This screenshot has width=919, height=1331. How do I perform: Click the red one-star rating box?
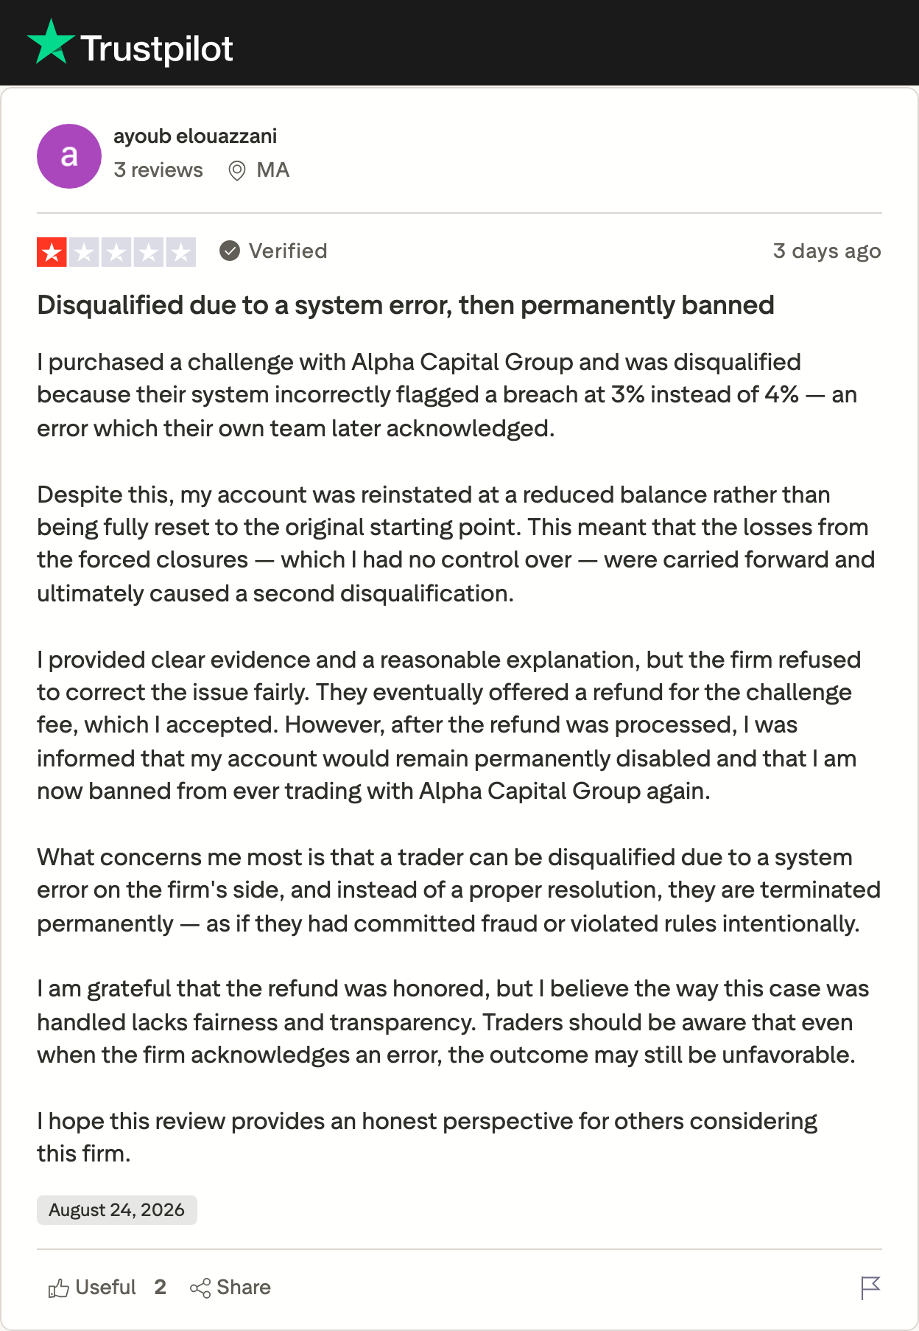click(52, 252)
